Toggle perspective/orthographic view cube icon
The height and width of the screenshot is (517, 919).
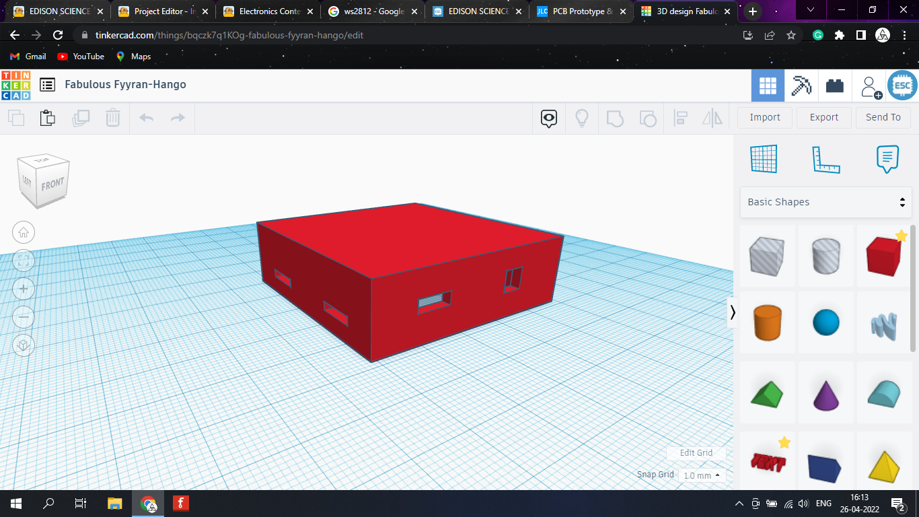[x=24, y=345]
